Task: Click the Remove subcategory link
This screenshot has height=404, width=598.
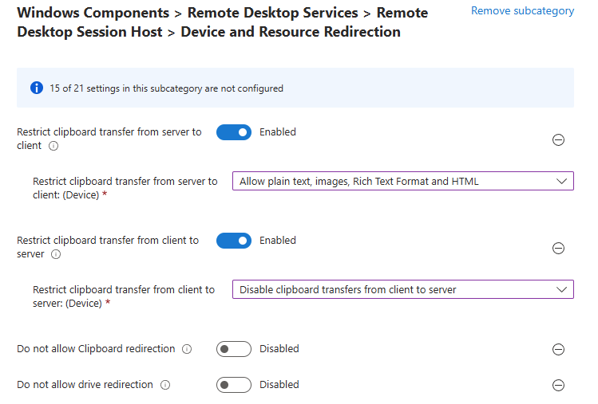Action: click(522, 11)
